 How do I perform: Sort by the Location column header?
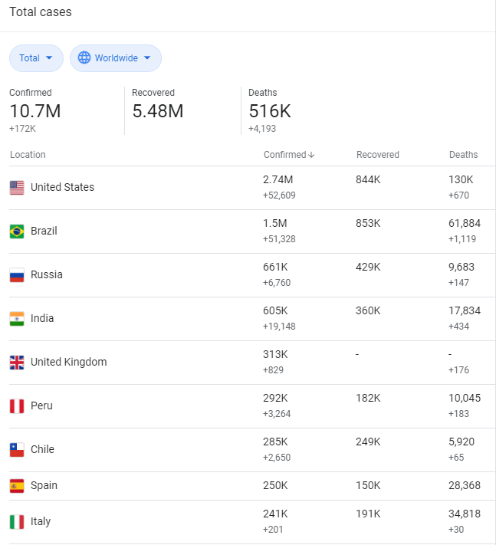coord(28,155)
